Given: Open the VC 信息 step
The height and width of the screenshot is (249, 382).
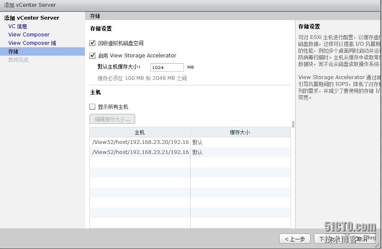Looking at the screenshot, I should (x=18, y=26).
